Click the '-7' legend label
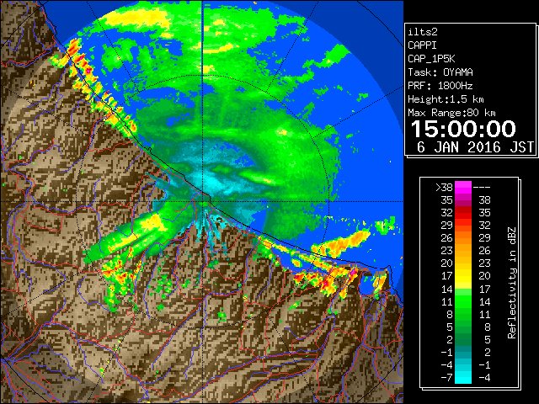 (x=446, y=377)
